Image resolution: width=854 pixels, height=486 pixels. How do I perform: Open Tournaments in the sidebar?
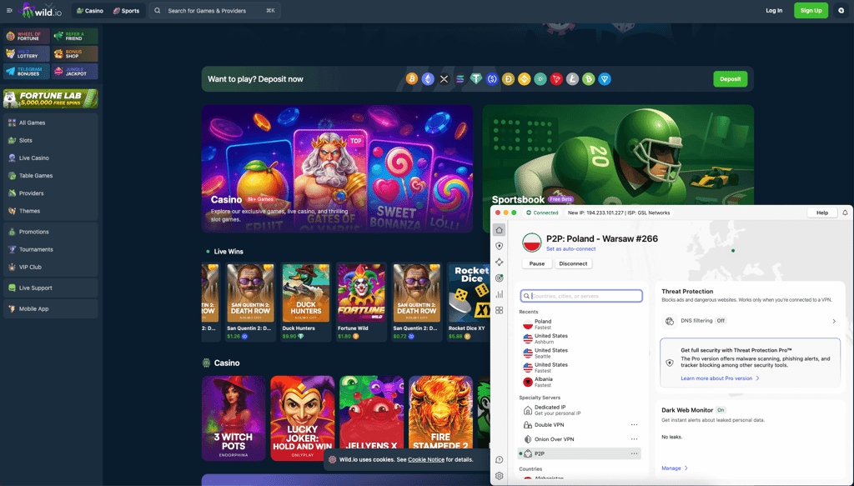pos(51,249)
